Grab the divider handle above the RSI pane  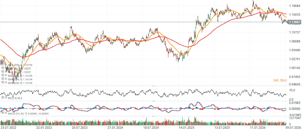click(x=154, y=86)
